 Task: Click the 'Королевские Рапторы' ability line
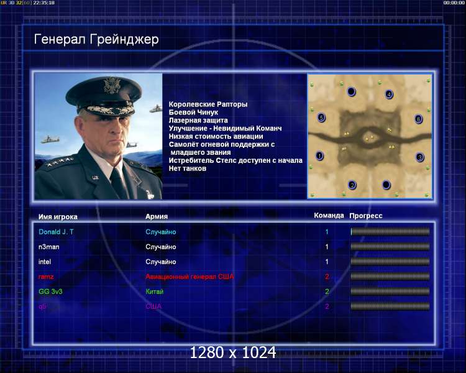tap(208, 104)
